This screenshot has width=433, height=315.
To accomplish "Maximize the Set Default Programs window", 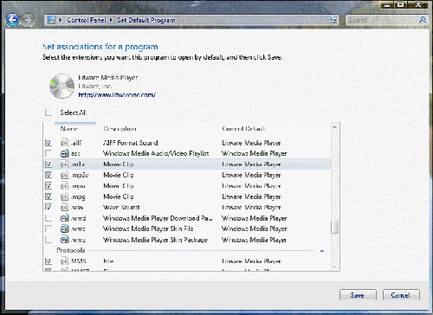I will tap(401, 4).
